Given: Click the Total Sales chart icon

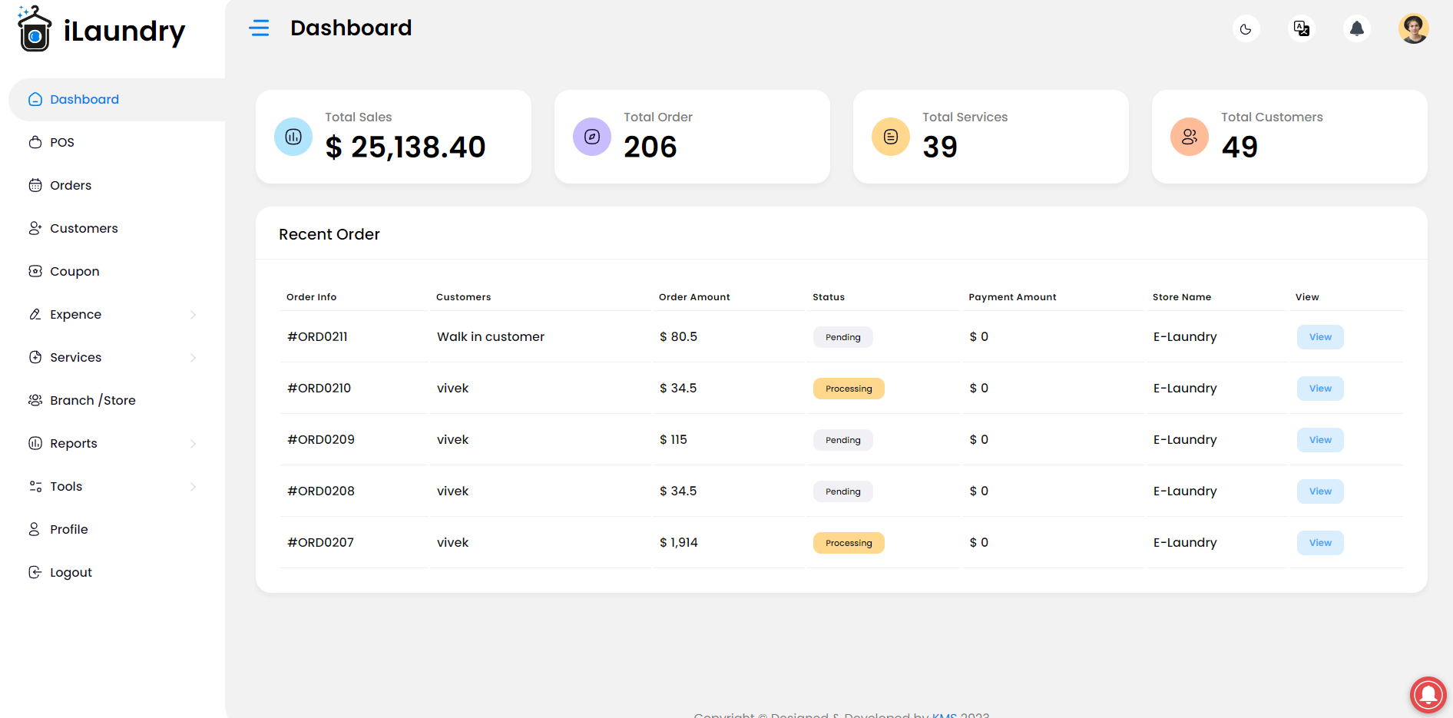Looking at the screenshot, I should 293,137.
